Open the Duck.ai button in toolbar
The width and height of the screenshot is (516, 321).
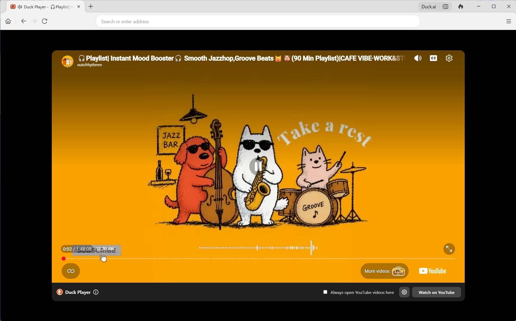(x=429, y=7)
